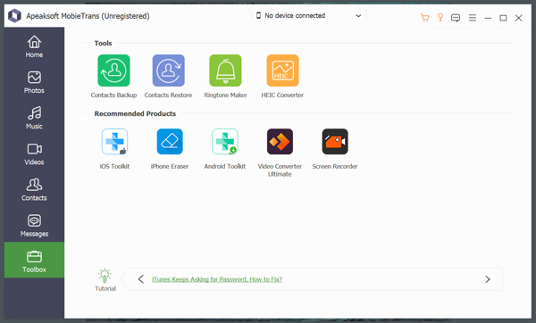Click the Recommended Products heading
This screenshot has width=536, height=323.
pos(135,113)
